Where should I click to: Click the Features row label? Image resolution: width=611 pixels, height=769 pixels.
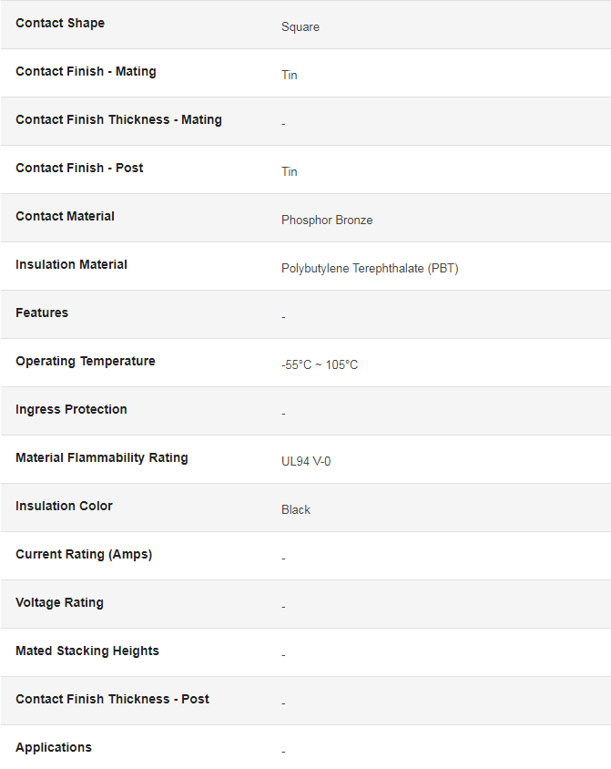coord(42,313)
